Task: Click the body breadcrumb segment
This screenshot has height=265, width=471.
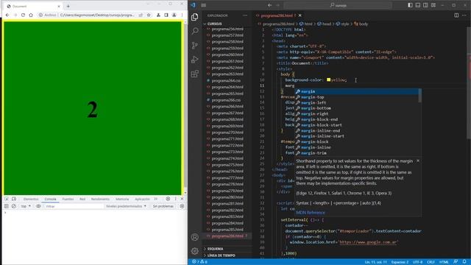Action: pos(361,24)
